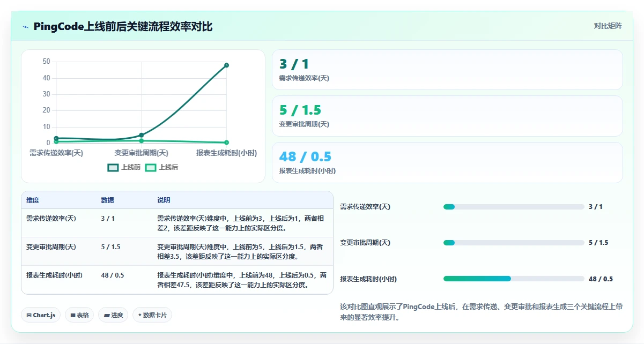Open the 3 / 1 需求传递效率 data card
The height and width of the screenshot is (344, 644).
coord(447,70)
